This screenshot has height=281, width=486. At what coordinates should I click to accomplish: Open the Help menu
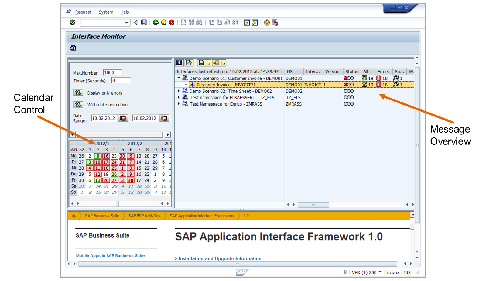125,12
